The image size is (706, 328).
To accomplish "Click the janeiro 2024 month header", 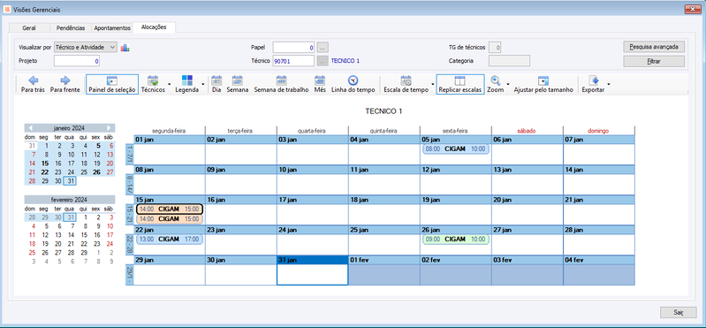I will 69,128.
